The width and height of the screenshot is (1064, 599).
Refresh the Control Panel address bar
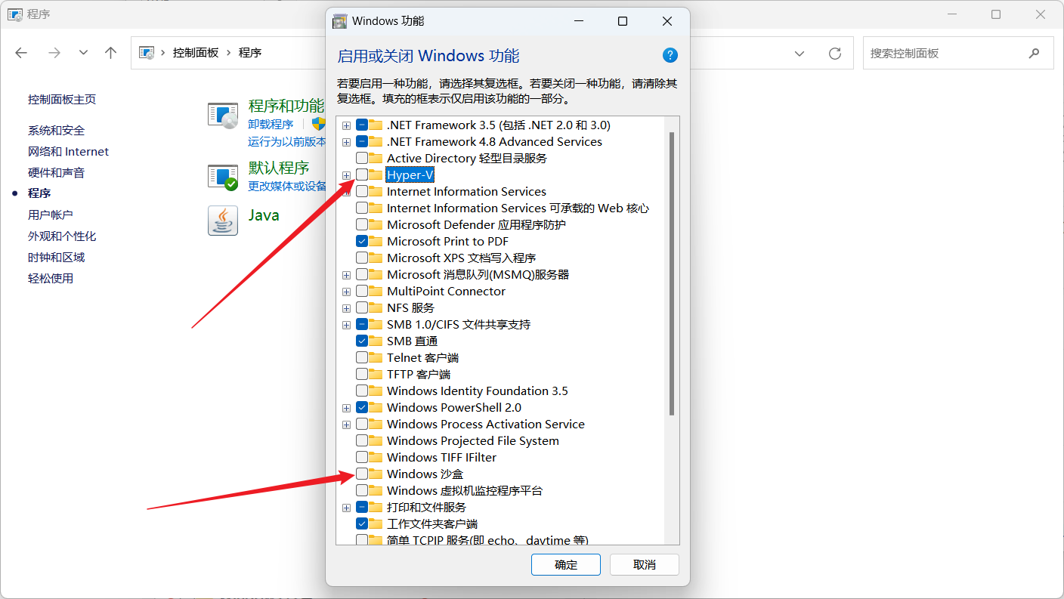pyautogui.click(x=835, y=53)
